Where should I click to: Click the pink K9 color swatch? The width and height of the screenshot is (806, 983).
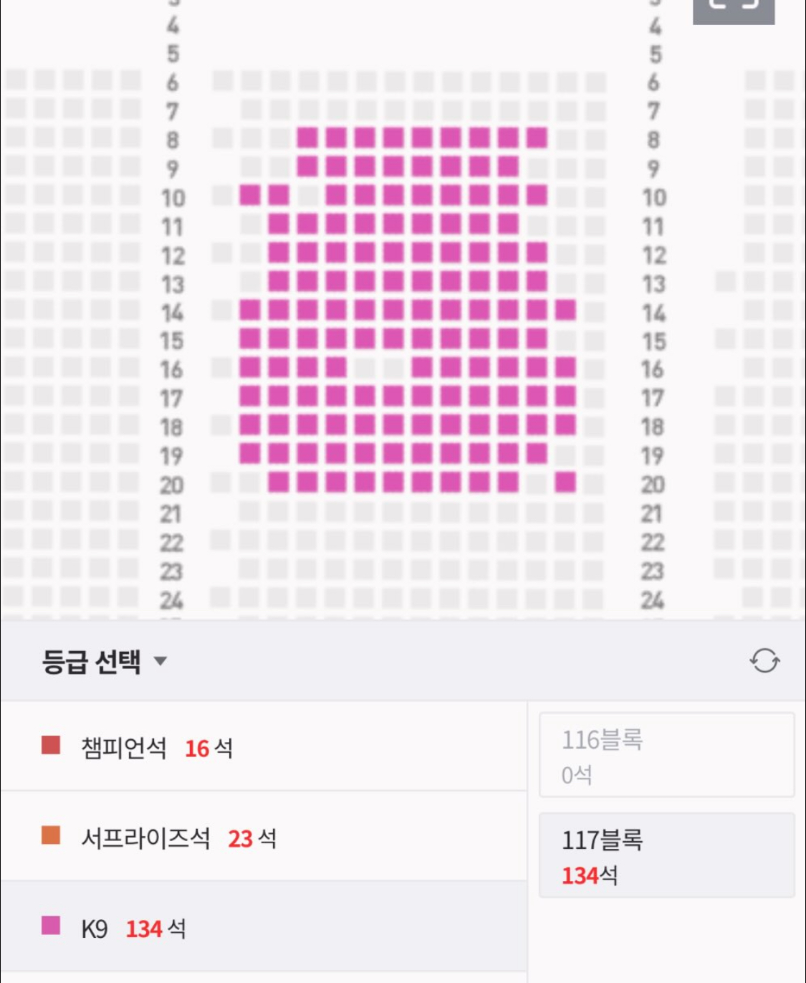(51, 926)
